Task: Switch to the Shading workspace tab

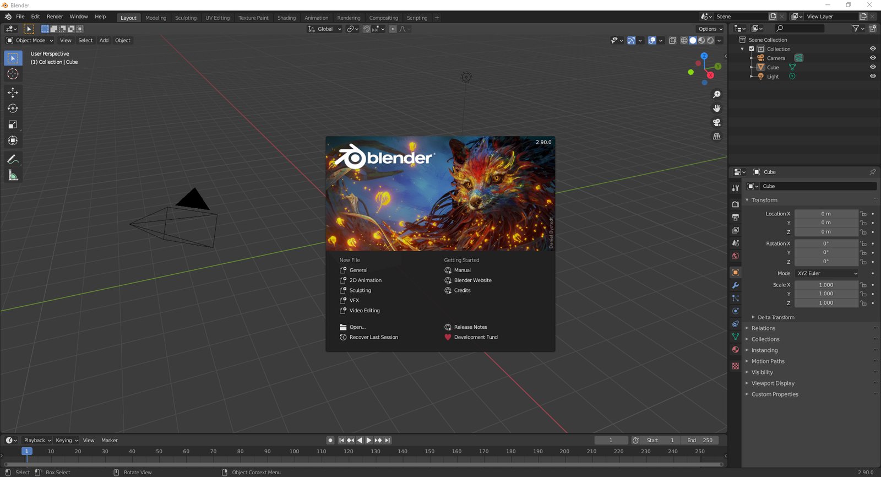Action: (x=286, y=18)
